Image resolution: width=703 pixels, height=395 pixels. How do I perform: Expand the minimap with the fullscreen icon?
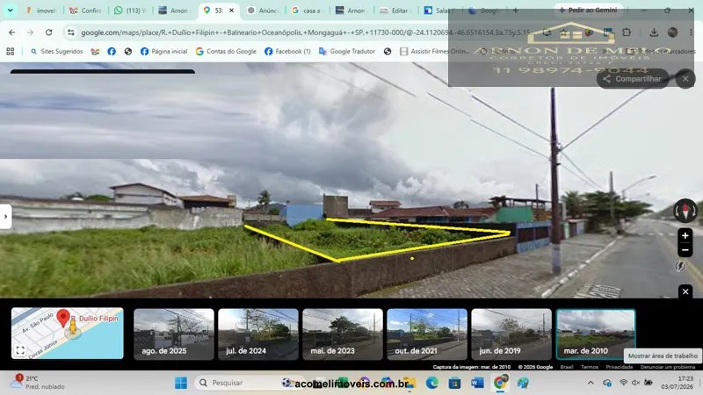click(20, 350)
